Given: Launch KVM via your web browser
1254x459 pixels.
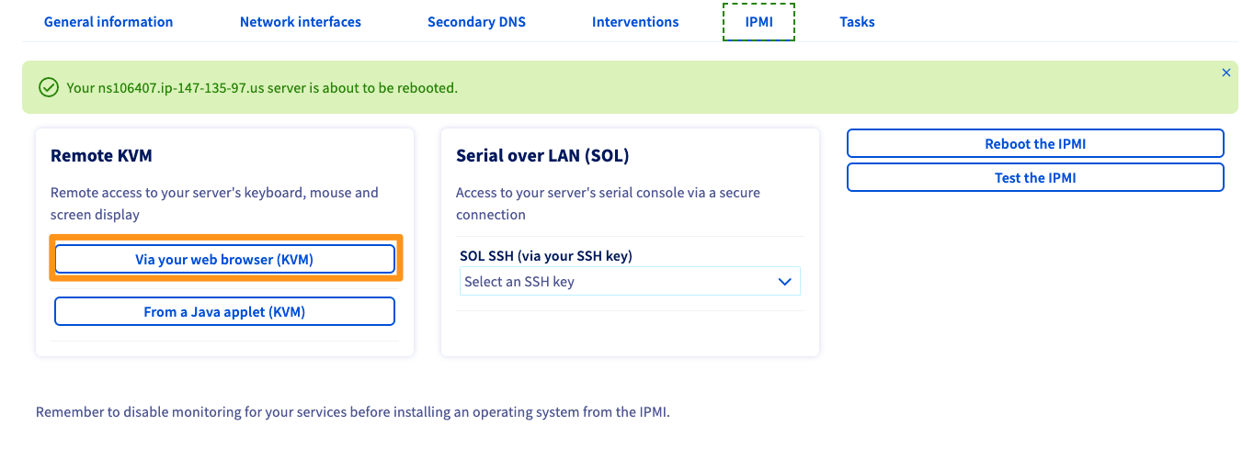Looking at the screenshot, I should pyautogui.click(x=224, y=259).
